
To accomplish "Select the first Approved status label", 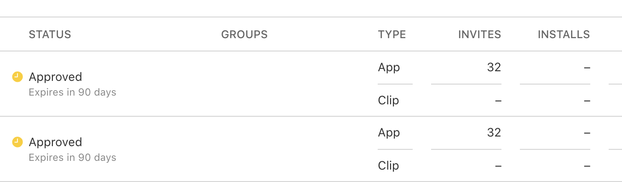I will (55, 77).
